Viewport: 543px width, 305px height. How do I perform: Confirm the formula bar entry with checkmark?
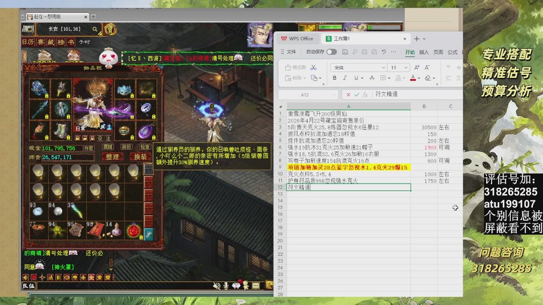(357, 94)
